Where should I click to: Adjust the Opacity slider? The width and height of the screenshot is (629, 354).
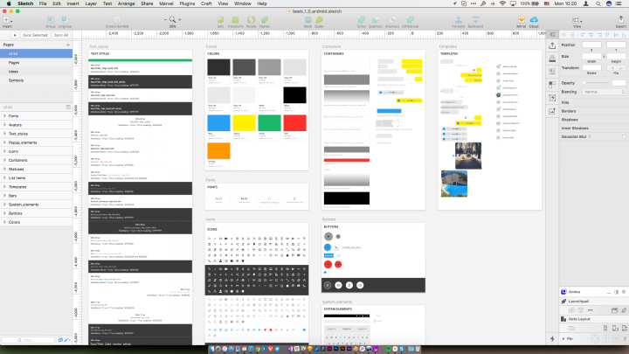pos(596,83)
